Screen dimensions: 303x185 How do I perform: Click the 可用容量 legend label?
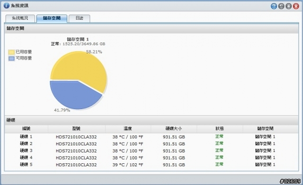tap(24, 58)
